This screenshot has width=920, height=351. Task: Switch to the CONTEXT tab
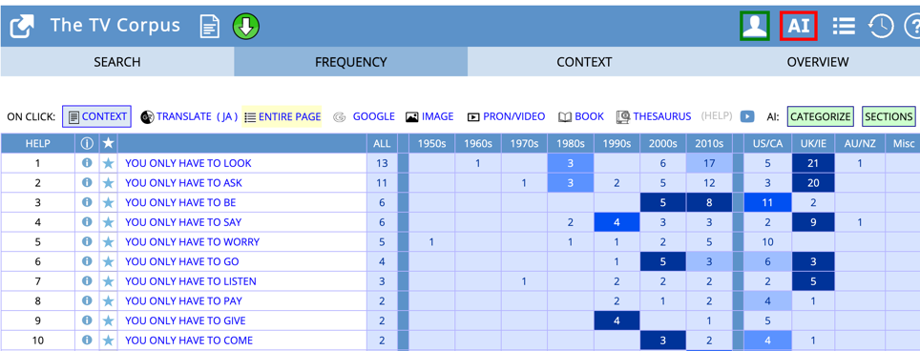point(584,62)
